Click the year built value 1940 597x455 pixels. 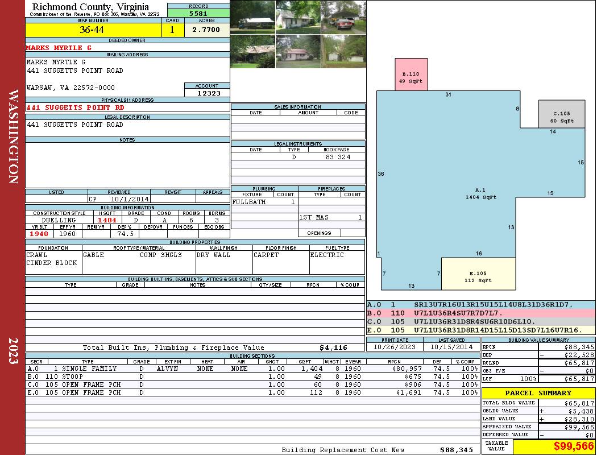(x=39, y=234)
